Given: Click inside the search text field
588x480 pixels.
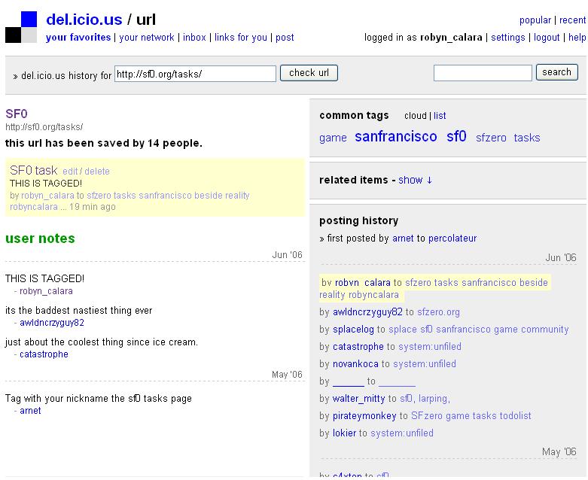Looking at the screenshot, I should [x=482, y=73].
